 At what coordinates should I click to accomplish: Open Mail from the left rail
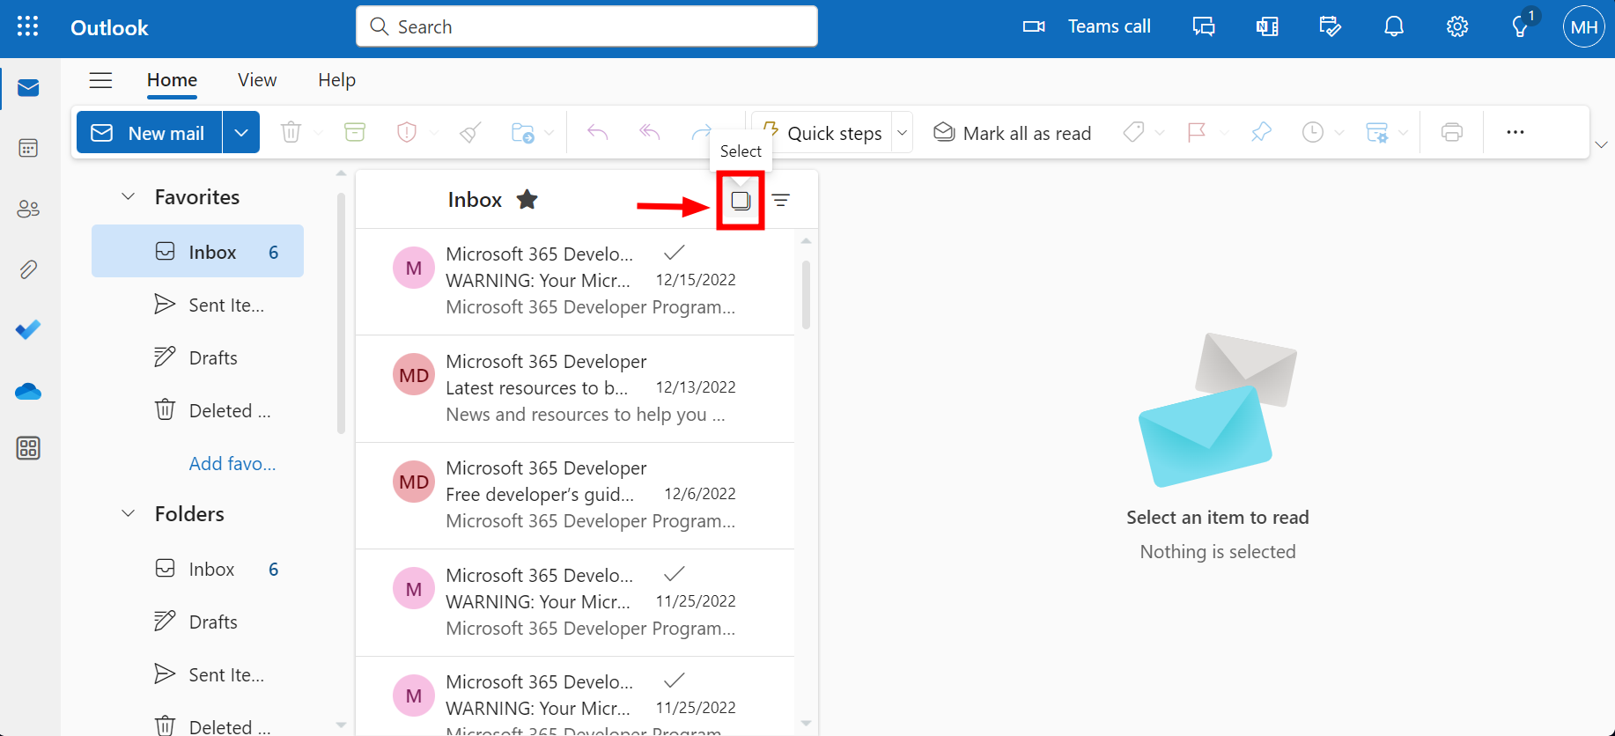28,88
